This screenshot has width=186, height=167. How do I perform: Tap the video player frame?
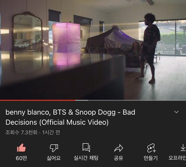[93, 50]
